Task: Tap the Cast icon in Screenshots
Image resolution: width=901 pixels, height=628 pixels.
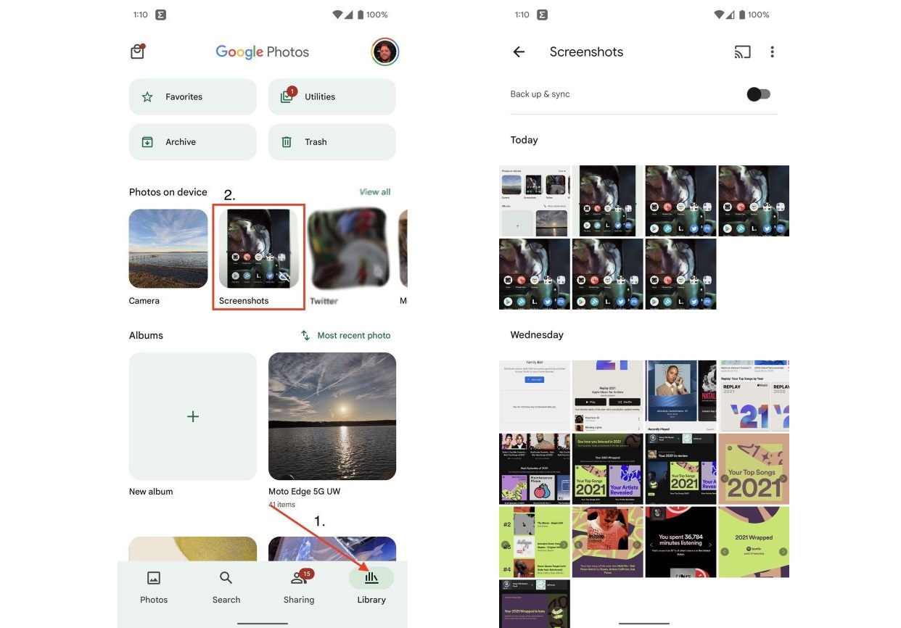Action: tap(742, 51)
